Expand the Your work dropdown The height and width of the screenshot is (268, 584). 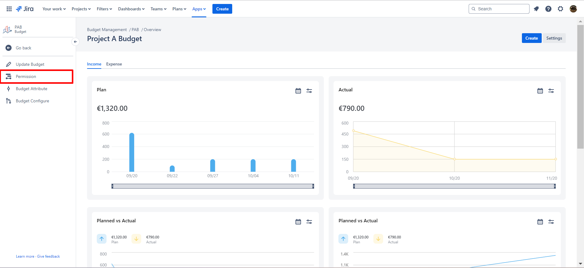pos(54,9)
